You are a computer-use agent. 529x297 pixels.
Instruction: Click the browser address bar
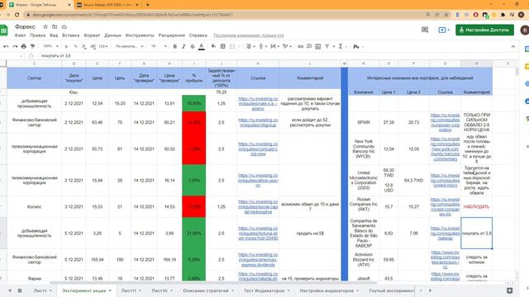[x=222, y=15]
